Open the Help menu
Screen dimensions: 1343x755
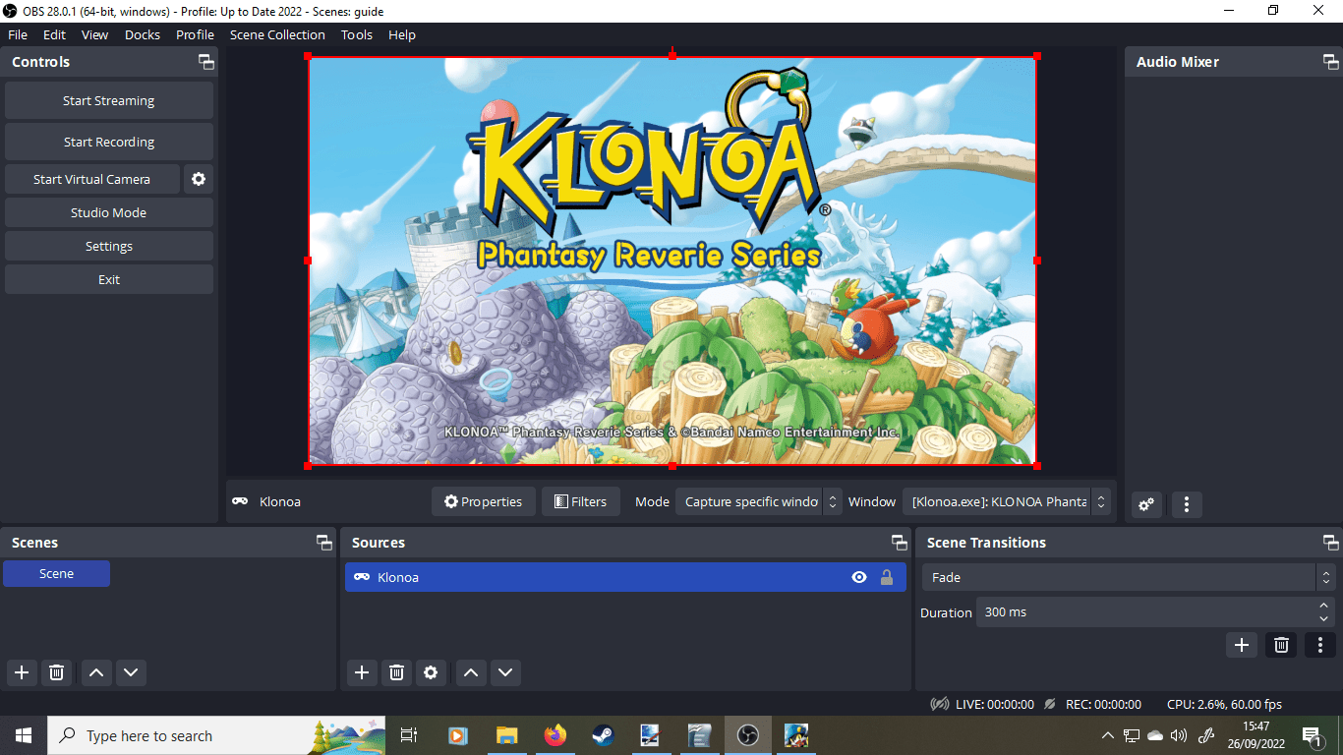(x=402, y=34)
